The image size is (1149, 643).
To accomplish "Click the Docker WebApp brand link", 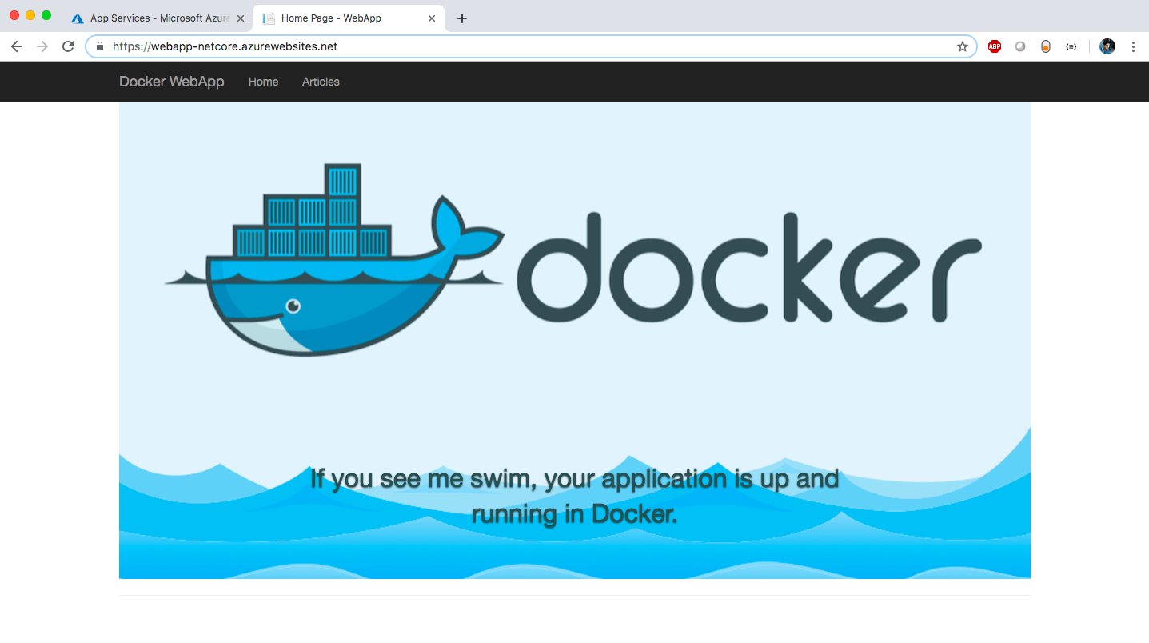I will (171, 82).
